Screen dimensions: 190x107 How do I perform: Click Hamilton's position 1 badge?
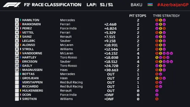pyautogui.click(x=17, y=20)
